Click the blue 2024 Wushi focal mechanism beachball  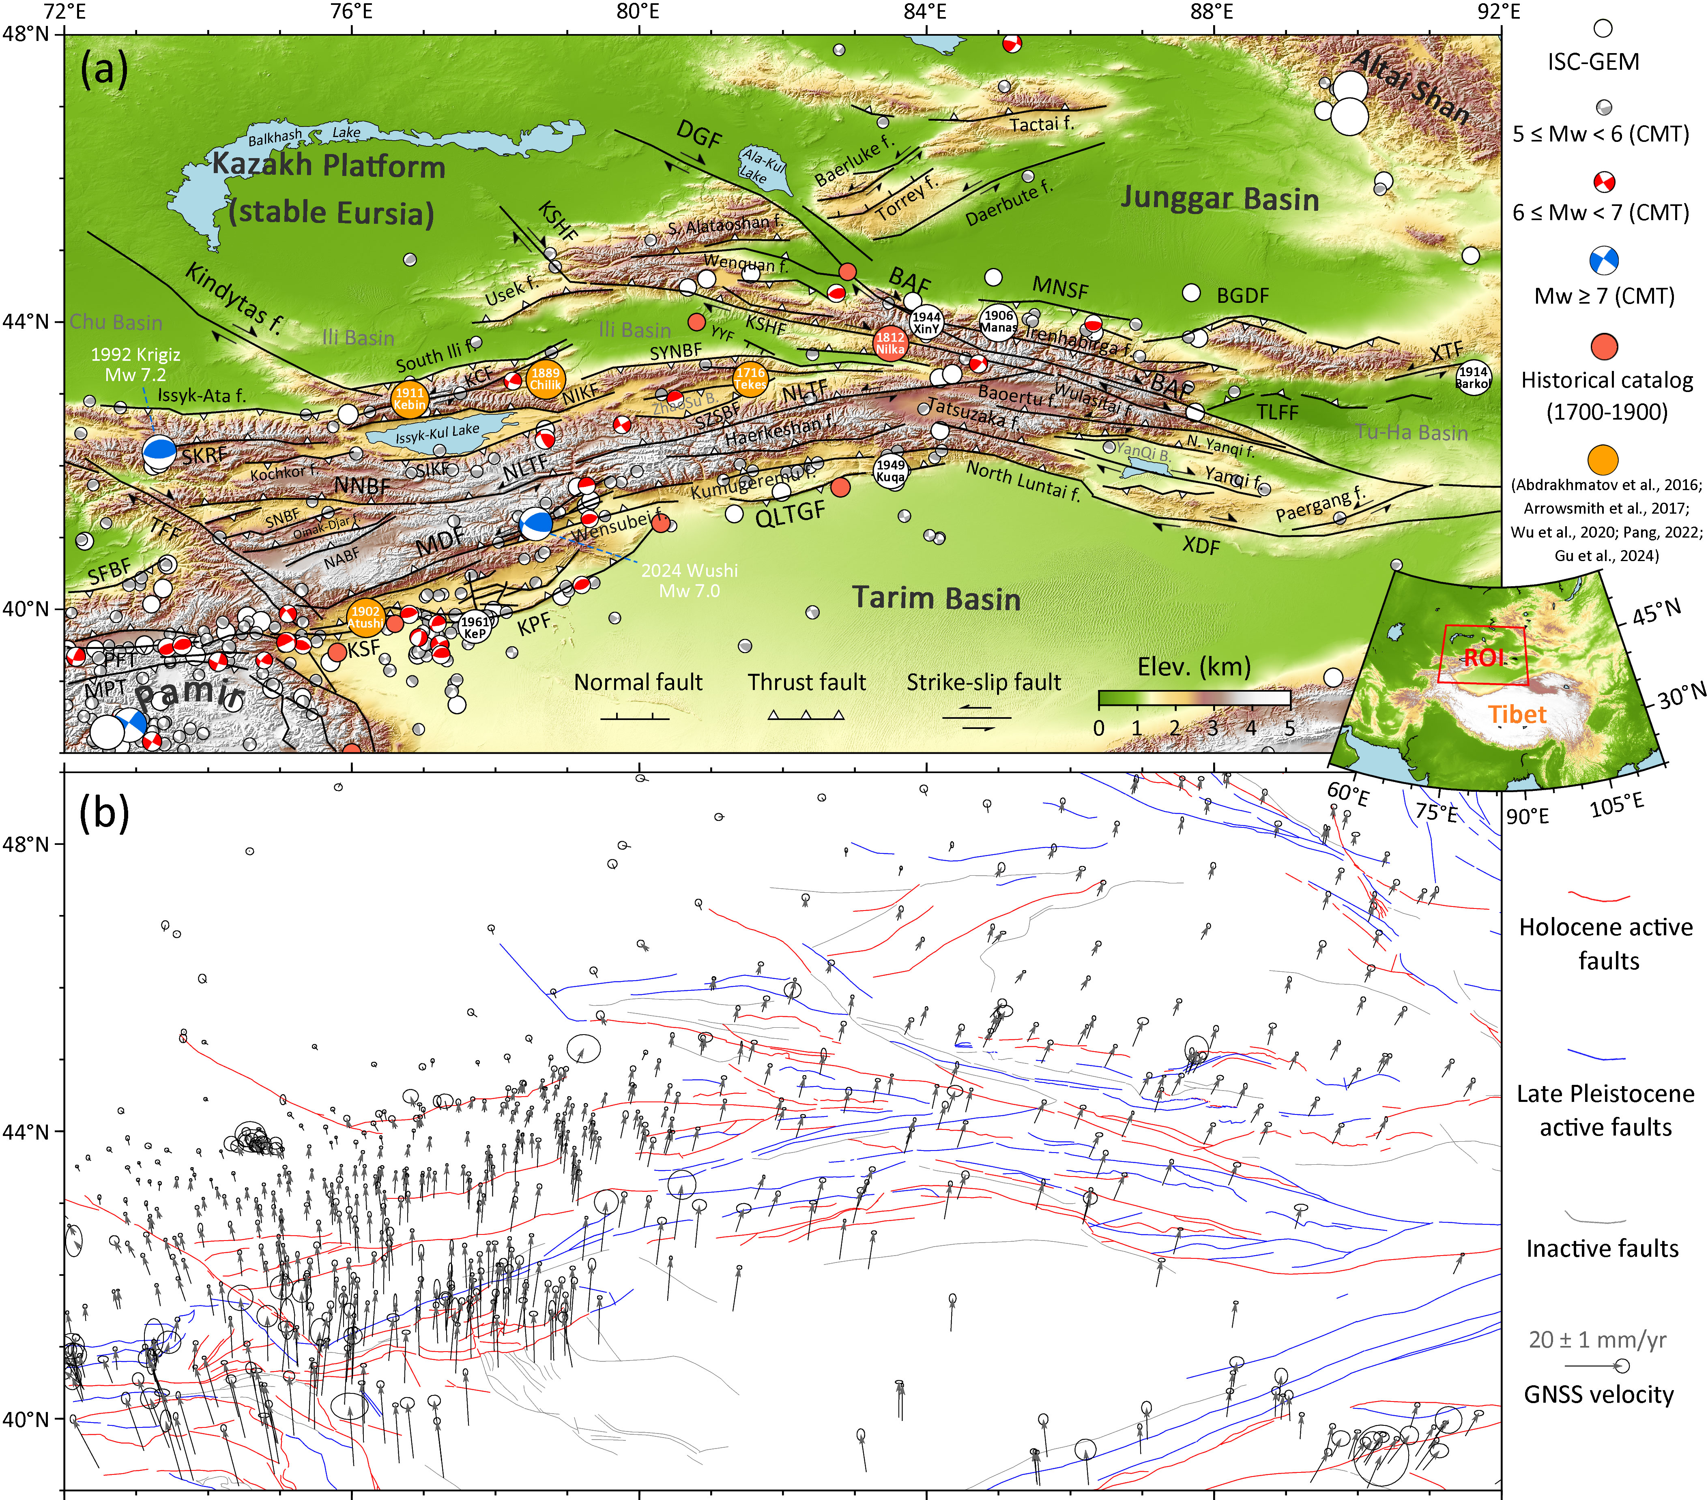point(536,525)
